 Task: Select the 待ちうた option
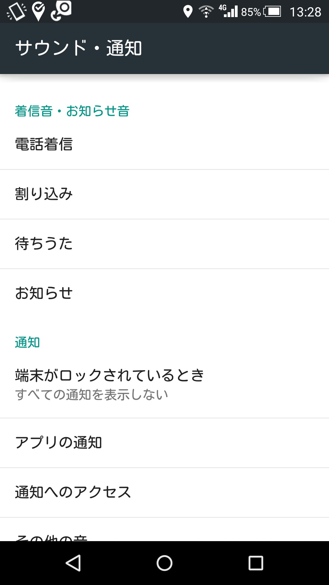tap(164, 244)
